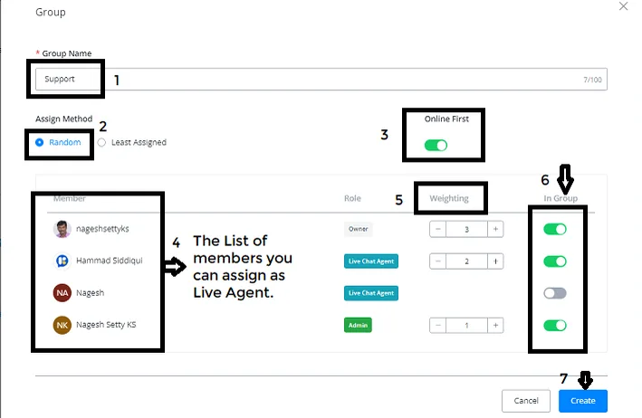Click nageshsettyks profile photo avatar
Viewport: 642px width, 418px height.
tap(62, 229)
